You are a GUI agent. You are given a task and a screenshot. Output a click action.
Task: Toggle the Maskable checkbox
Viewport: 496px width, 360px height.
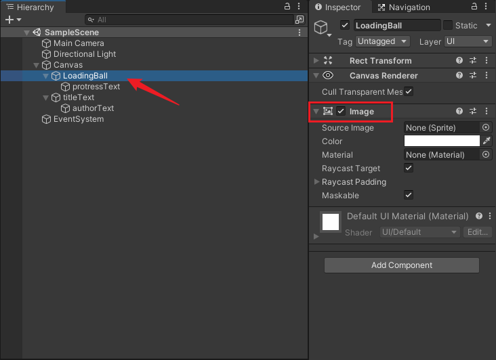coord(409,195)
